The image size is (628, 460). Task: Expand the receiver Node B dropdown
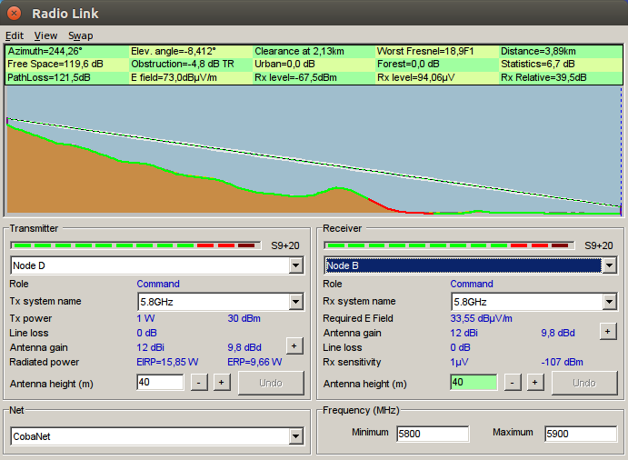pos(609,265)
